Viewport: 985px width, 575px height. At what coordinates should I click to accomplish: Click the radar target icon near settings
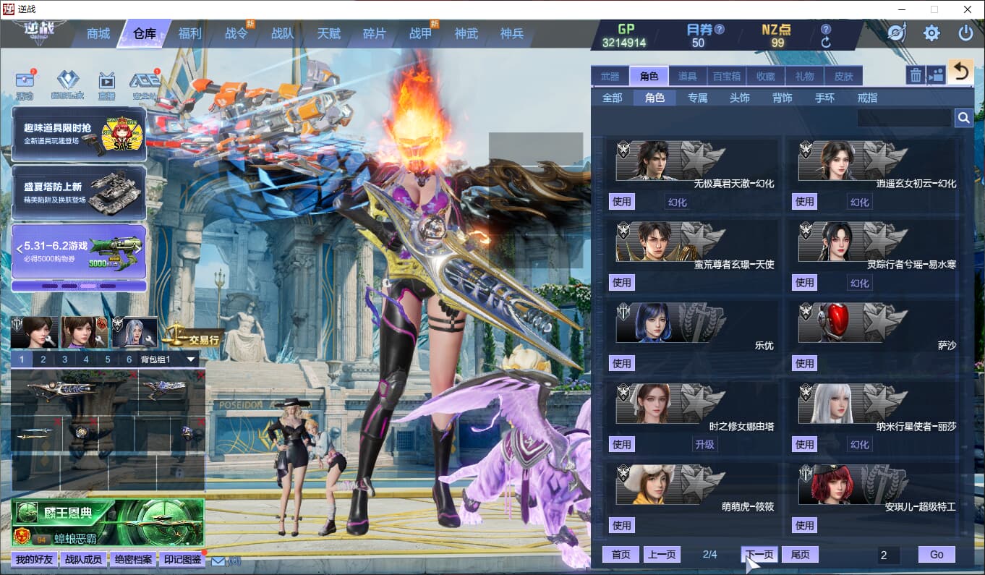[896, 33]
